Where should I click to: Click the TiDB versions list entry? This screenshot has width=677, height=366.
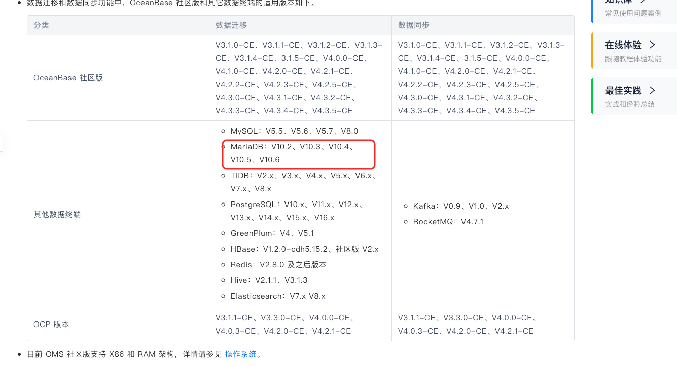303,182
